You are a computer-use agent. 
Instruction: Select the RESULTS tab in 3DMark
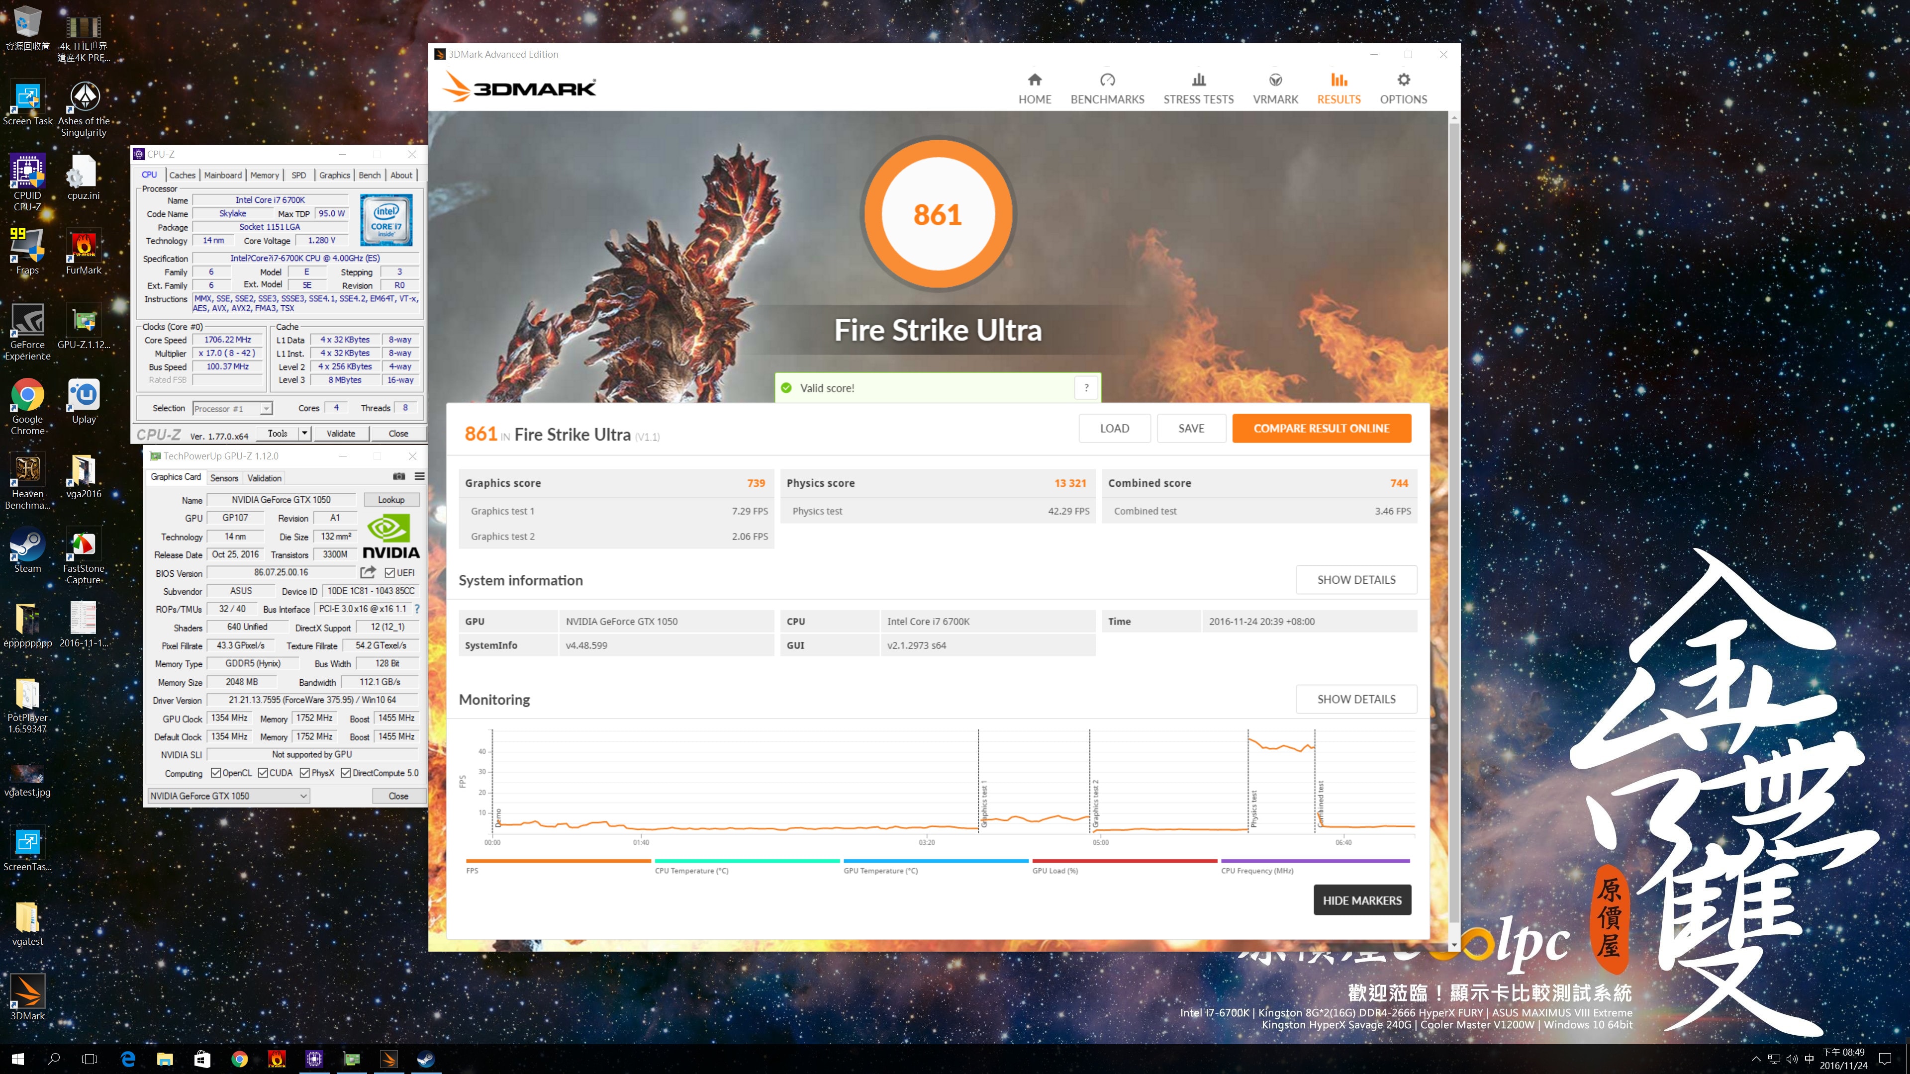coord(1338,89)
